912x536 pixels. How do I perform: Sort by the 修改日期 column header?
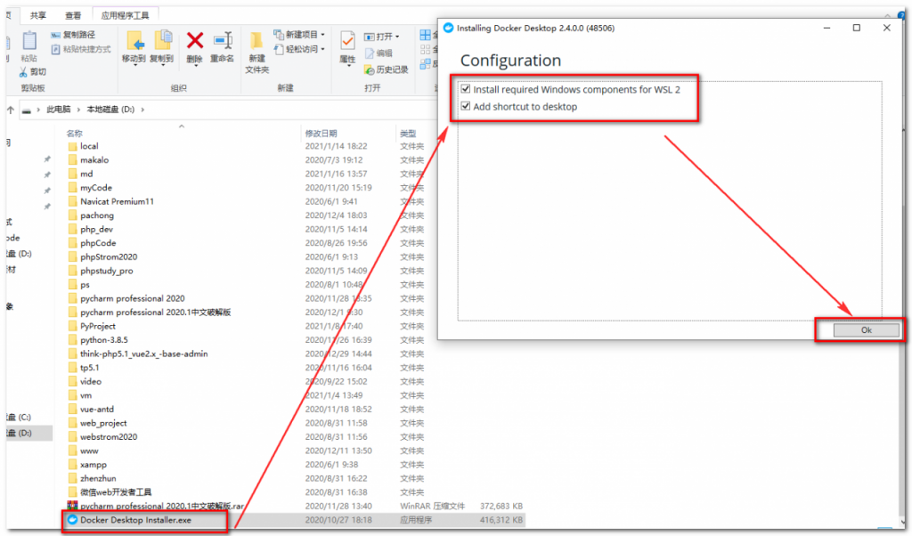pos(321,133)
